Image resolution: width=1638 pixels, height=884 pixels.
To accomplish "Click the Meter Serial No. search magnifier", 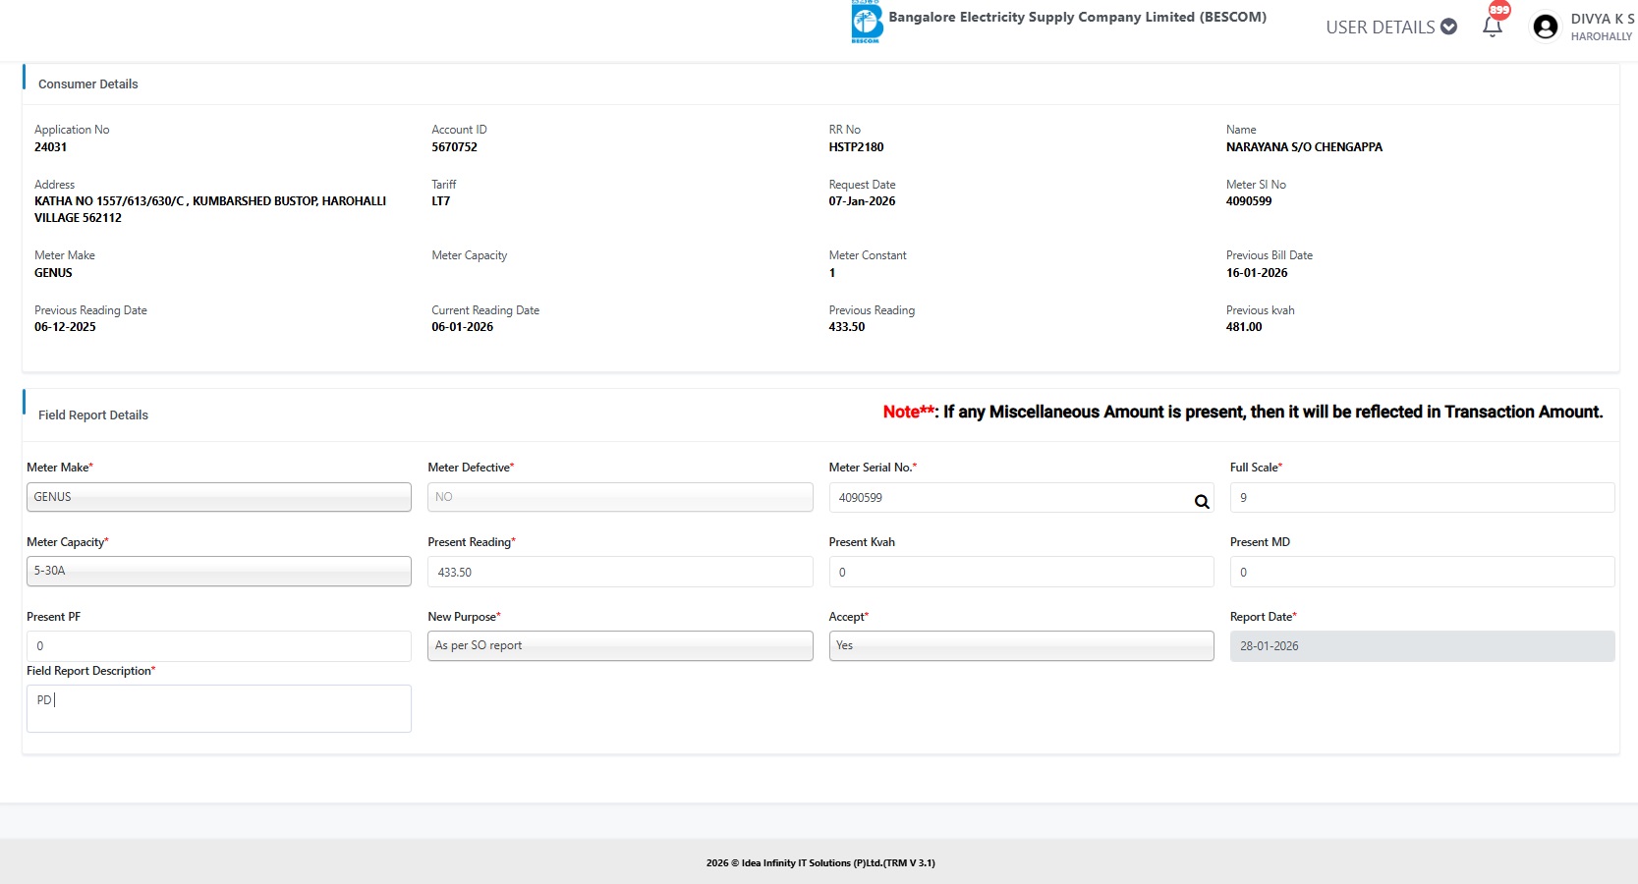I will coord(1201,502).
